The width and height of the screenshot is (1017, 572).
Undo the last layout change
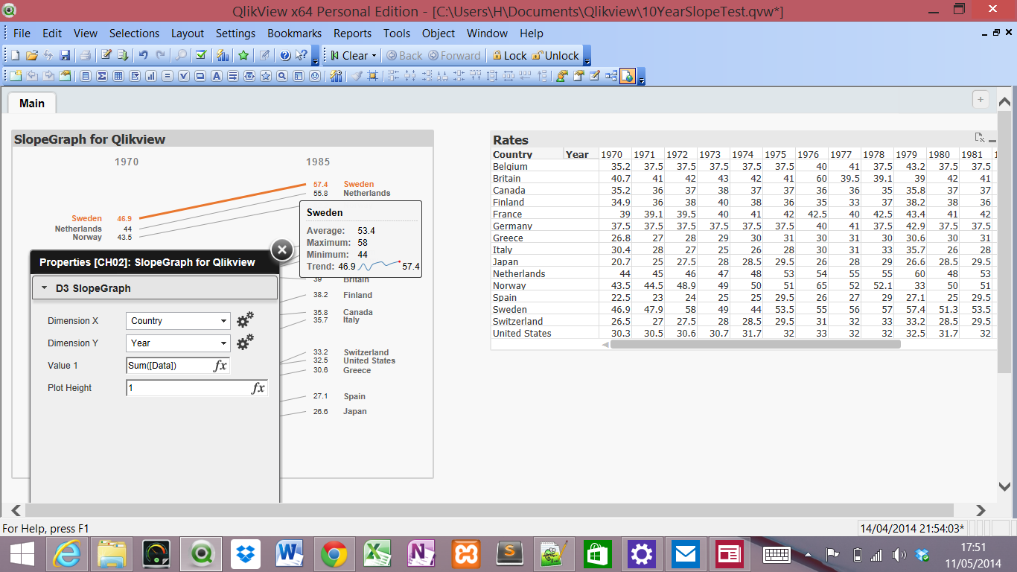click(144, 55)
